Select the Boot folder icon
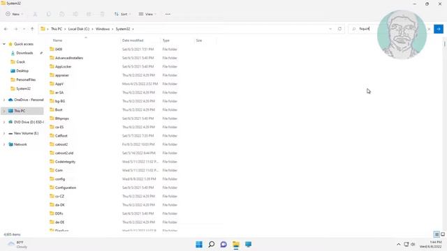The height and width of the screenshot is (251, 447). 52,109
